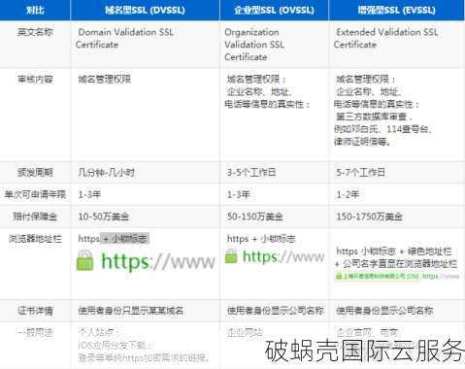Click the "企业官网、电商" text
This screenshot has width=465, height=369.
[x=367, y=332]
